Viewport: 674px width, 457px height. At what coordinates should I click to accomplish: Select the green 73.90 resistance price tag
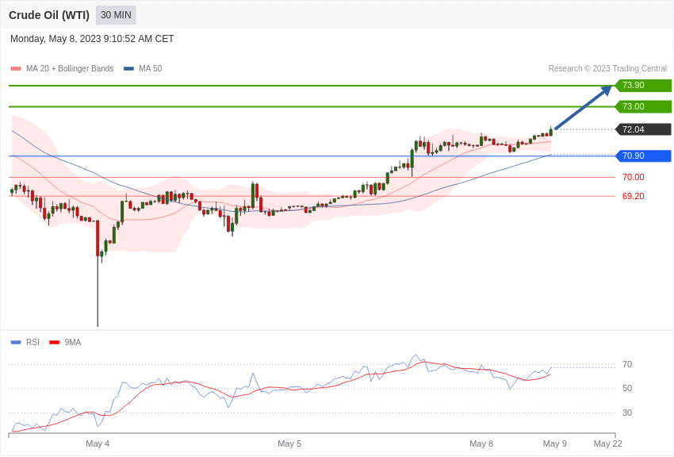[643, 86]
